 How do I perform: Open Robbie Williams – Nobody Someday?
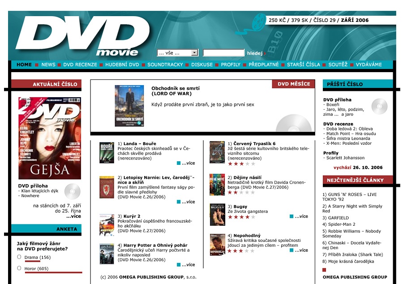pos(352,234)
